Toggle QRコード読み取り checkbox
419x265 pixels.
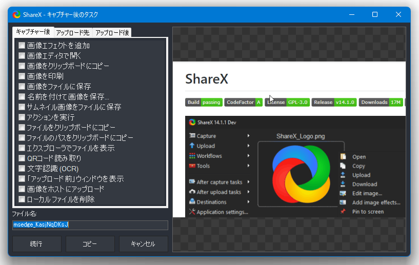tap(22, 158)
